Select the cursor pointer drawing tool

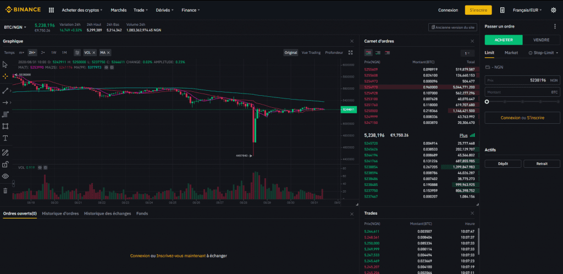click(x=5, y=64)
